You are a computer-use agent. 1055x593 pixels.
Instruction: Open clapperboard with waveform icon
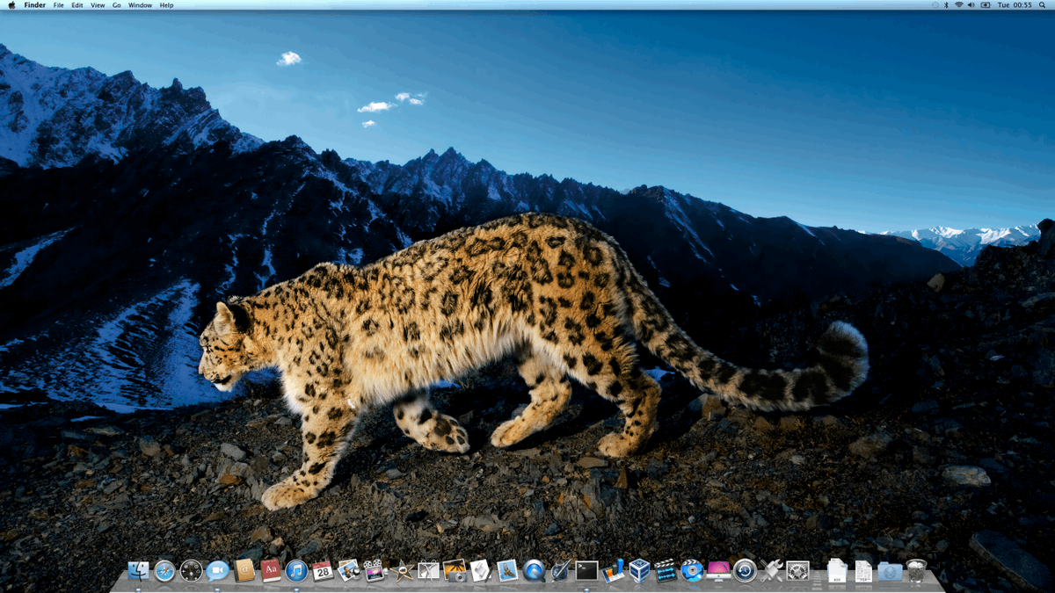[x=665, y=571]
